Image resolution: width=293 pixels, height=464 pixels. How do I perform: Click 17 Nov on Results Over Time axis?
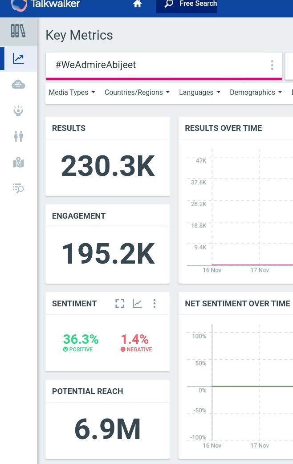coord(260,270)
